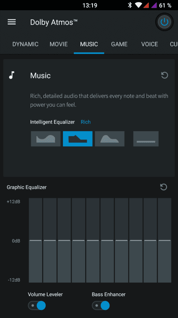Viewport: 178px width, 318px height.
Task: Click the 13:19 clock in status bar
Action: pos(90,5)
